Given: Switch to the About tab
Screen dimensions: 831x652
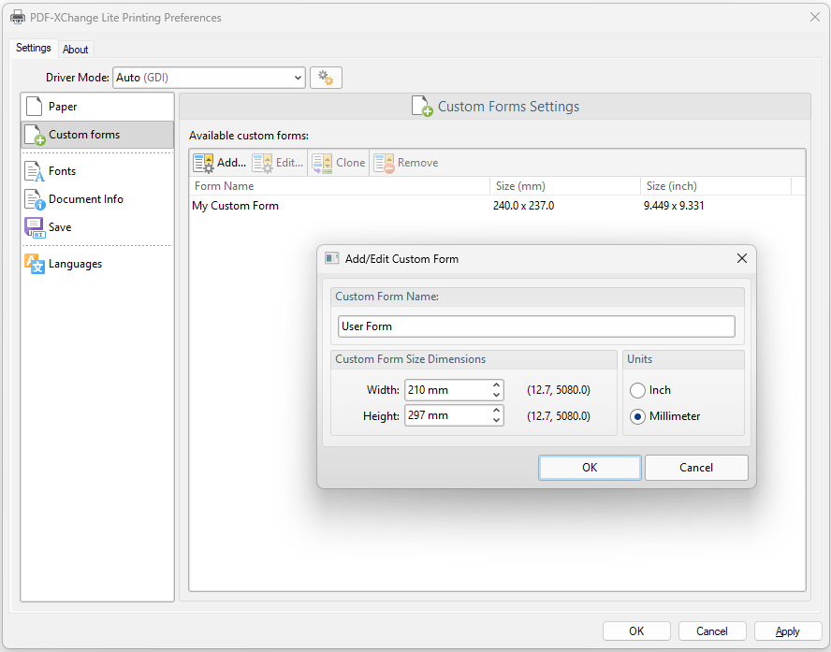Looking at the screenshot, I should point(75,50).
